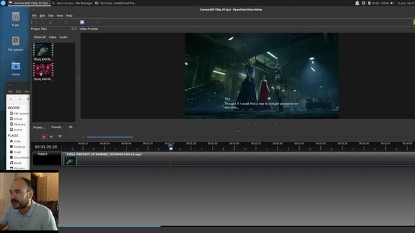Open the Help menu in OpenShot
Viewport: 415px width, 233px height.
point(69,16)
